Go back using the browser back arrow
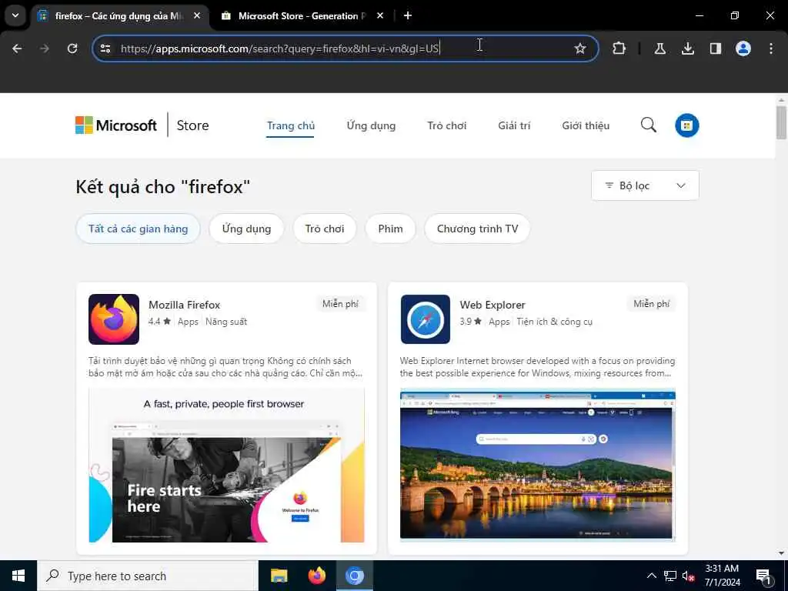Viewport: 788px width, 591px height. click(x=17, y=48)
